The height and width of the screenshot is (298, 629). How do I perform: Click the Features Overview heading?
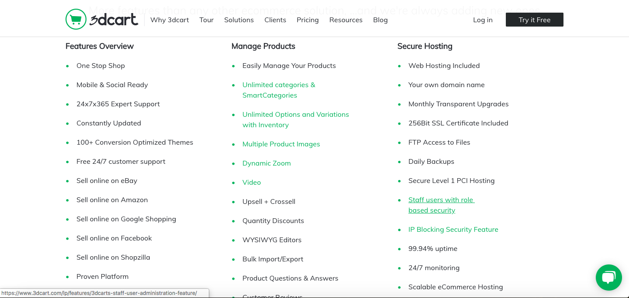click(x=100, y=46)
